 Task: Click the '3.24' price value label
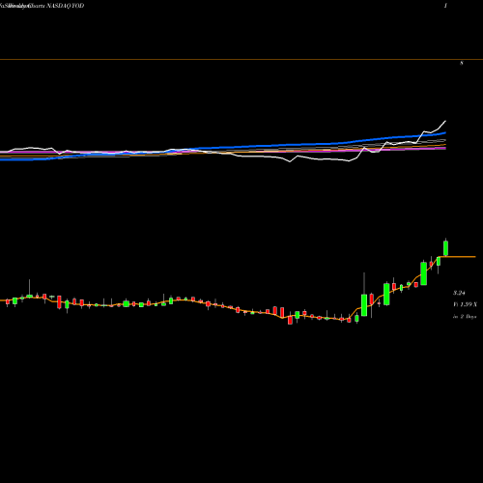click(x=459, y=293)
